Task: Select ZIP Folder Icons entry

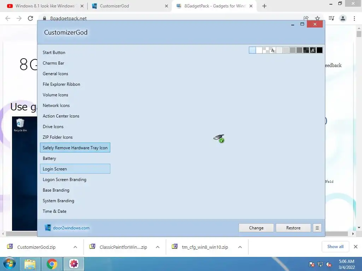Action: [75, 137]
